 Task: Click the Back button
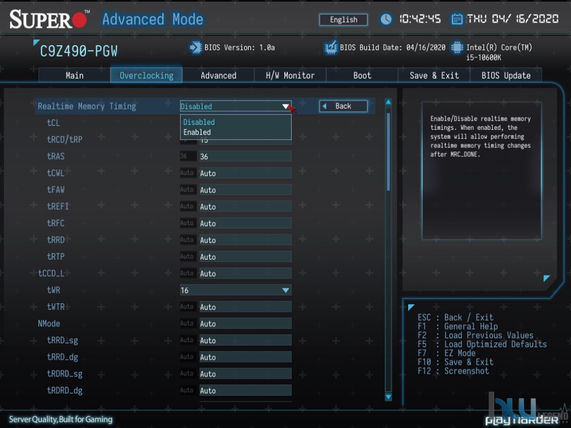[x=343, y=106]
